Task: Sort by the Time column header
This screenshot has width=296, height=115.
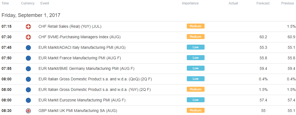Action: coord(5,3)
